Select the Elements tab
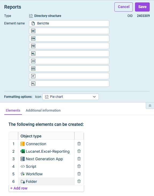 (13, 111)
